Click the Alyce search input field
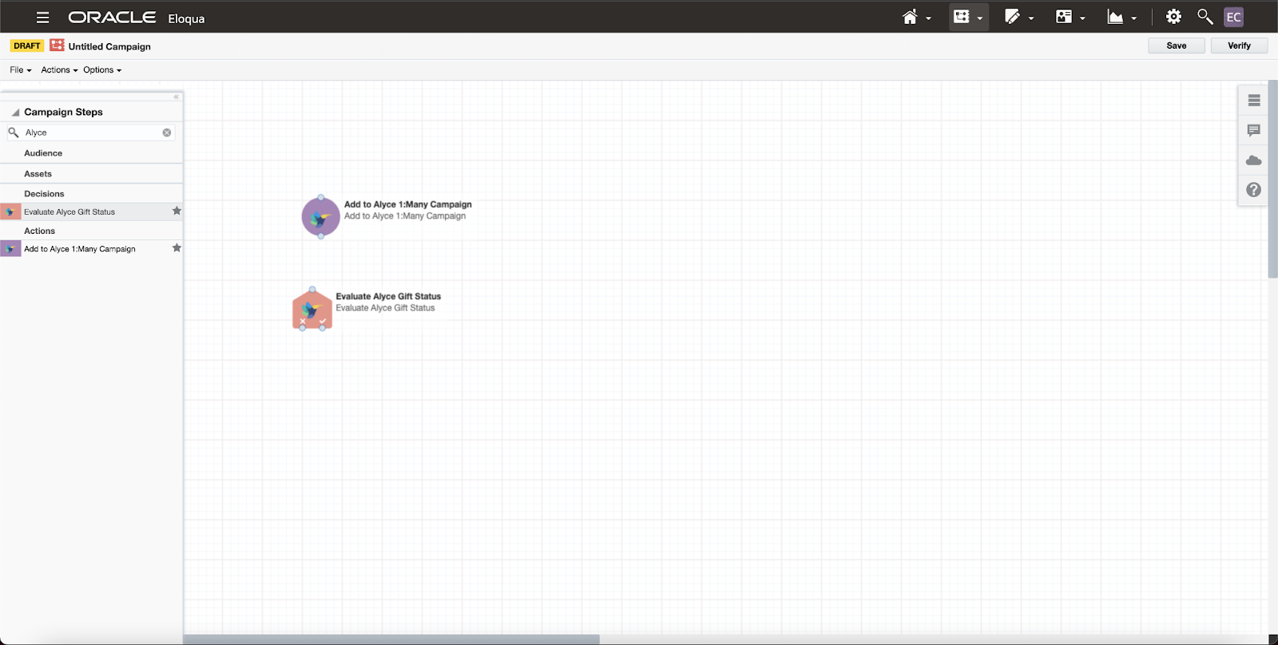Screen dimensions: 1278x645 [x=91, y=133]
